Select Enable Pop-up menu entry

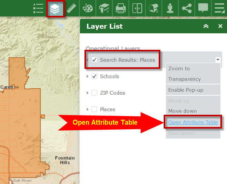pos(186,90)
